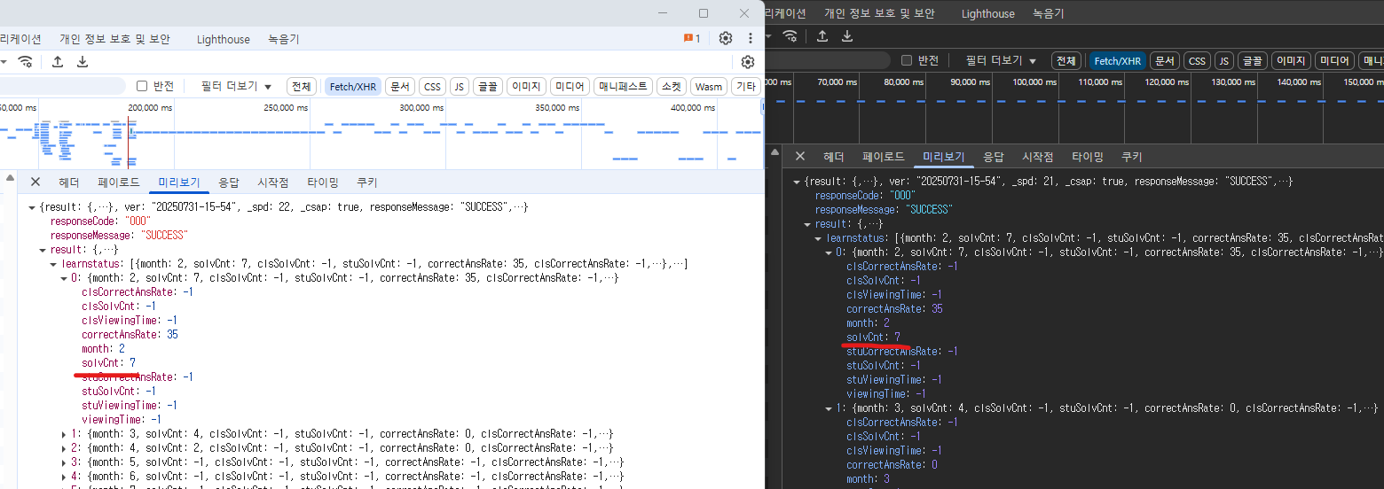Viewport: 1384px width, 489px height.
Task: Collapse learnstatus array in light window
Action: 53,264
